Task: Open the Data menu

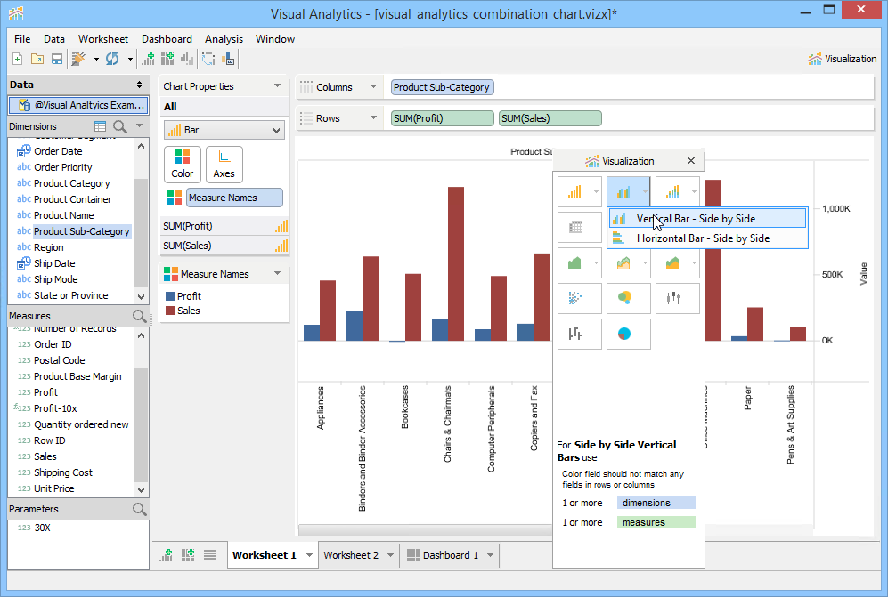Action: [x=53, y=39]
